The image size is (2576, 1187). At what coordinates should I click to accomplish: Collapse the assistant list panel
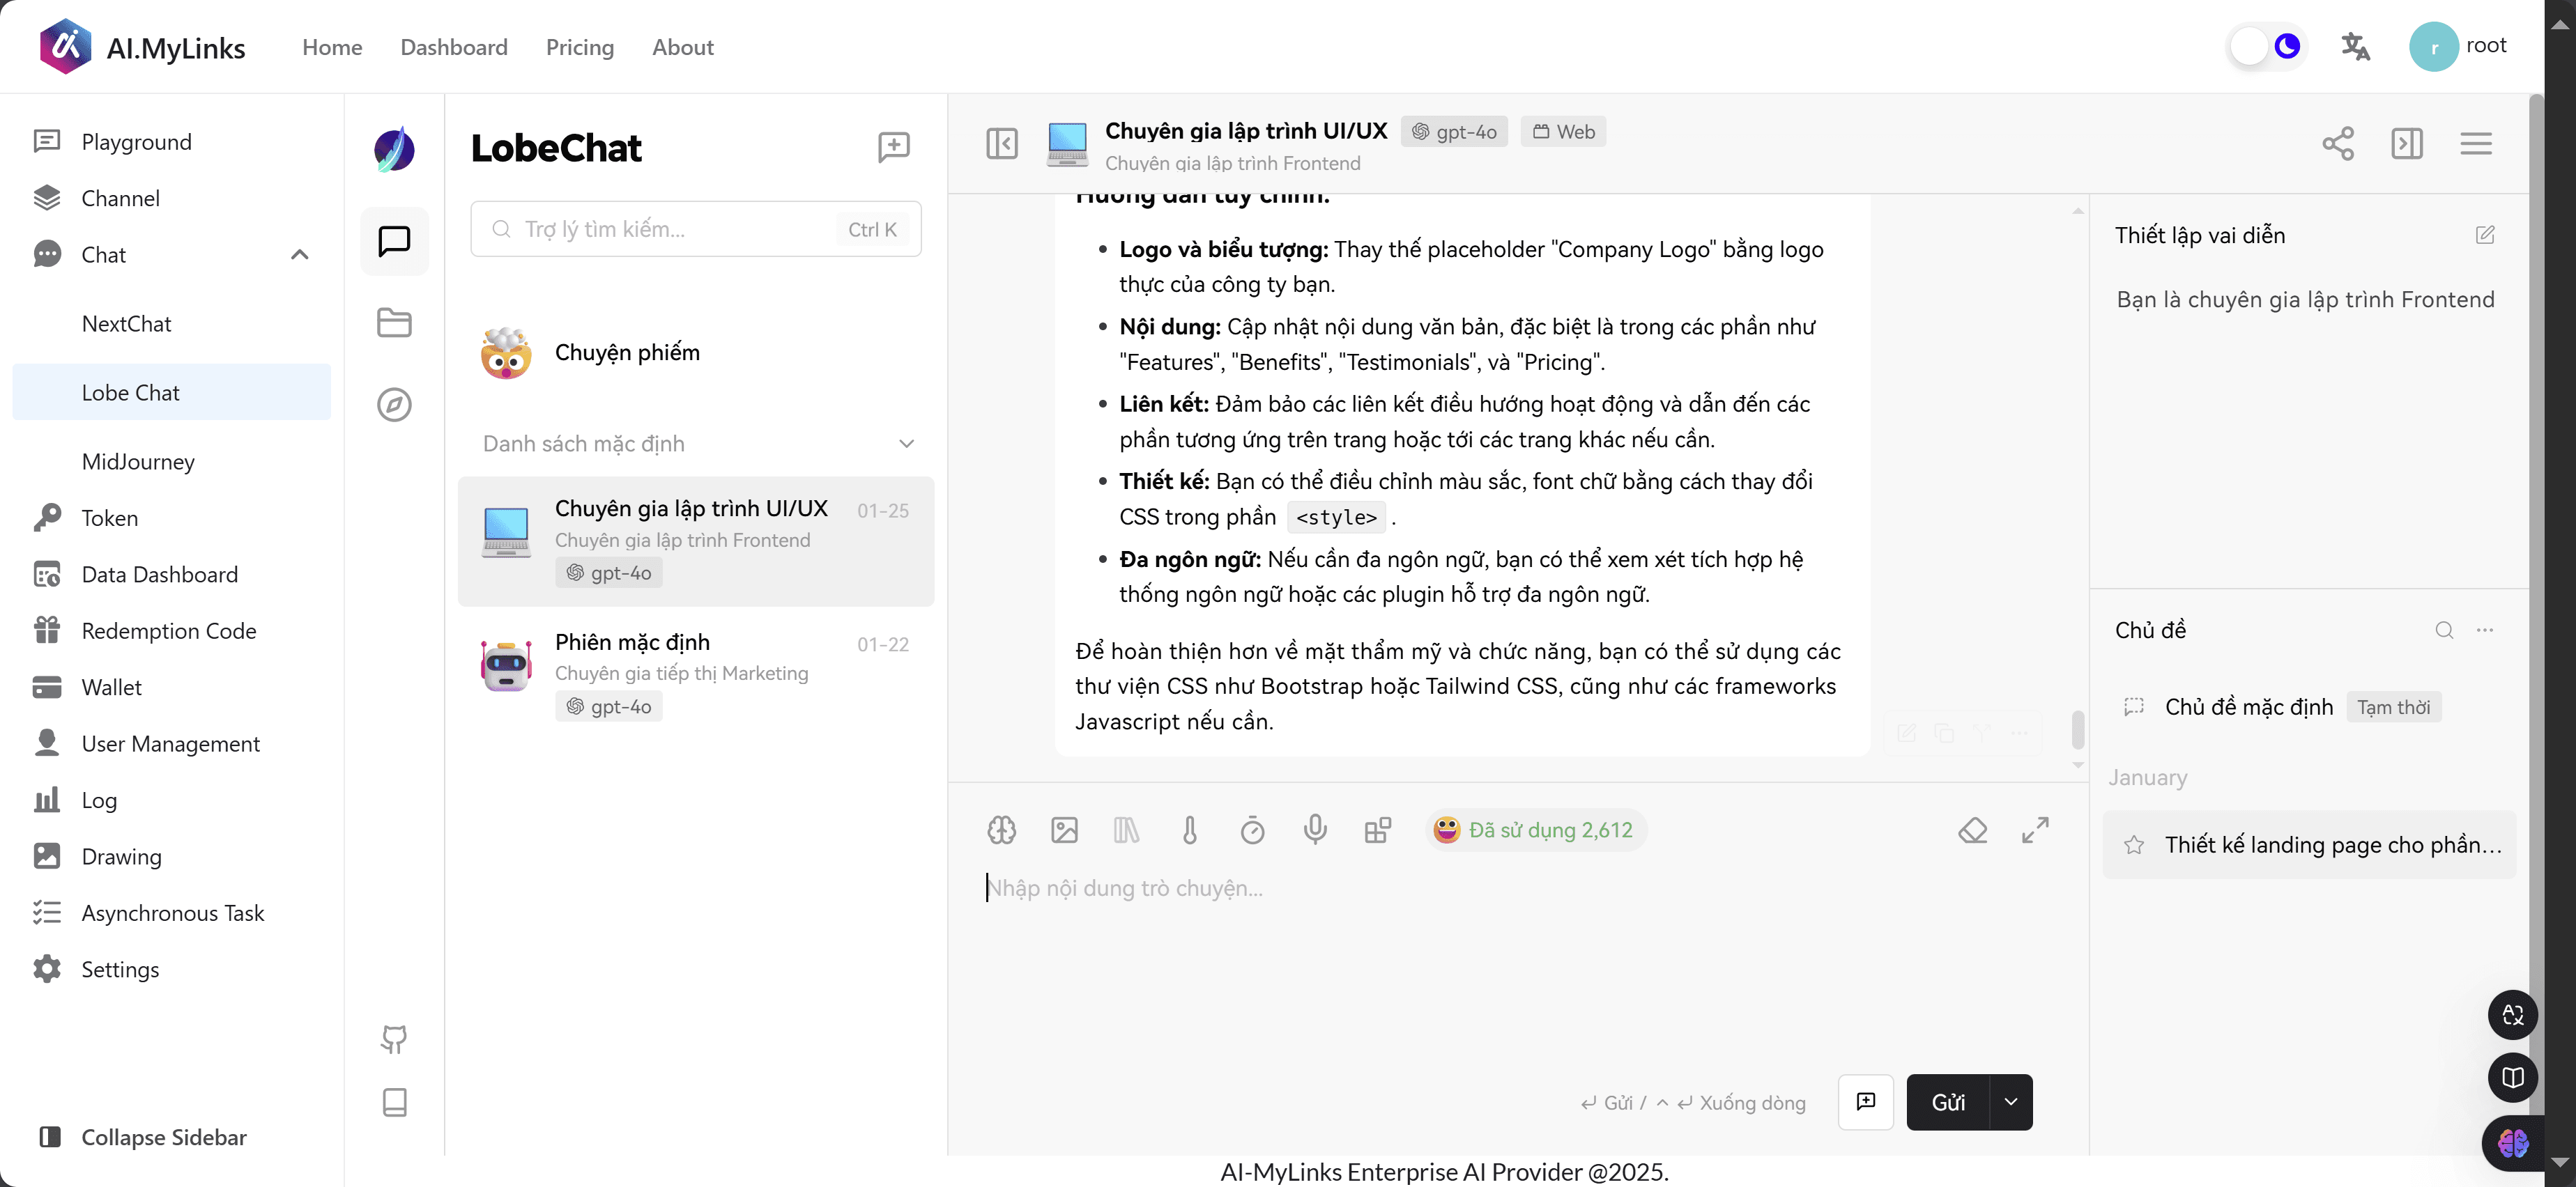click(x=1003, y=143)
